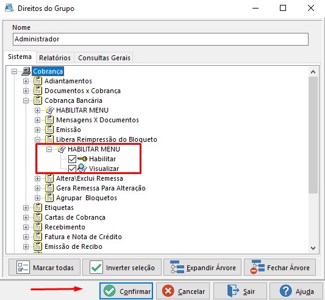This screenshot has height=300, width=325.
Task: Expand the Mensagens X Documentos node
Action: pos(38,120)
